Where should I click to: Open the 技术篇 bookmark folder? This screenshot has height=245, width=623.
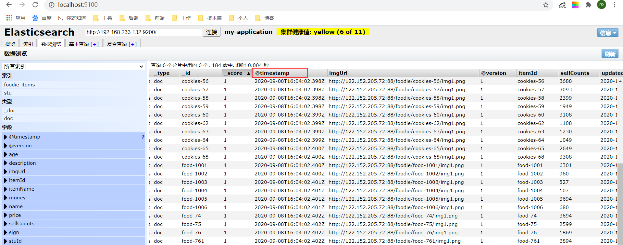pos(210,18)
